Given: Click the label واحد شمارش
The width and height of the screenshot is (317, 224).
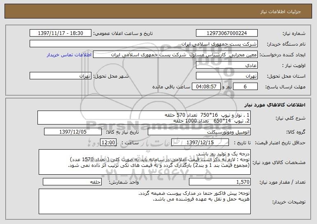Looking at the screenshot, I should coord(124,182).
